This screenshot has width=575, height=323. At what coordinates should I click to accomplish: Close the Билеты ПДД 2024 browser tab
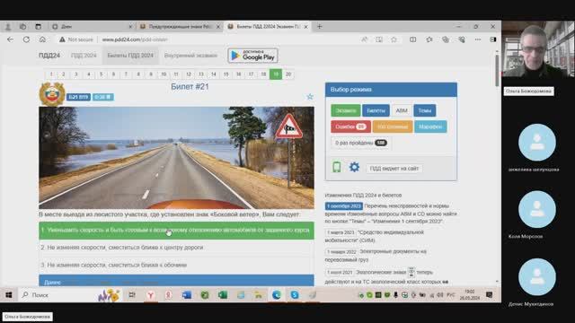(x=305, y=27)
